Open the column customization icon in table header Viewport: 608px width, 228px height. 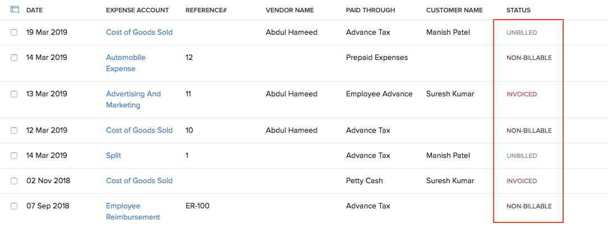(15, 10)
